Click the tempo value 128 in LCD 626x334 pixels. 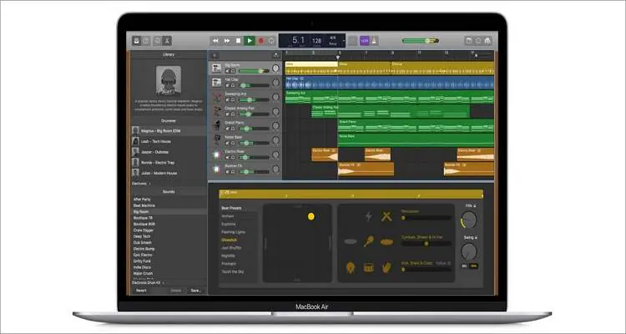click(x=316, y=41)
